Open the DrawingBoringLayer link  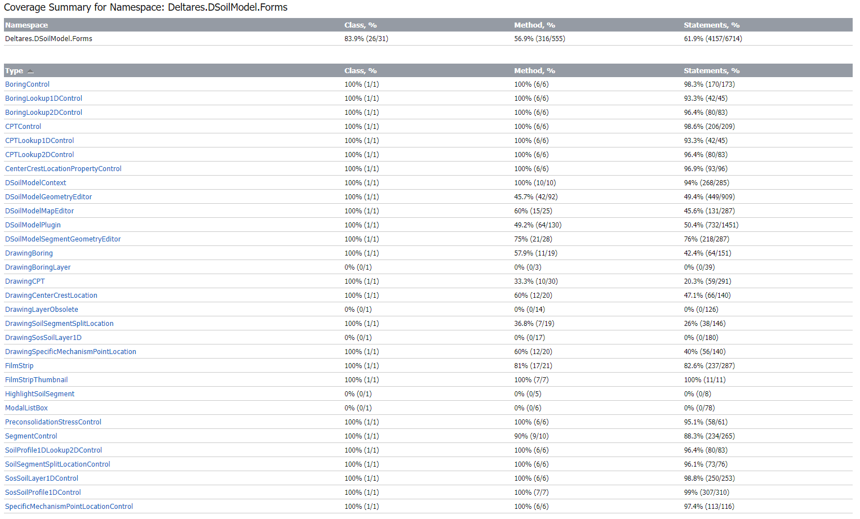click(x=38, y=267)
